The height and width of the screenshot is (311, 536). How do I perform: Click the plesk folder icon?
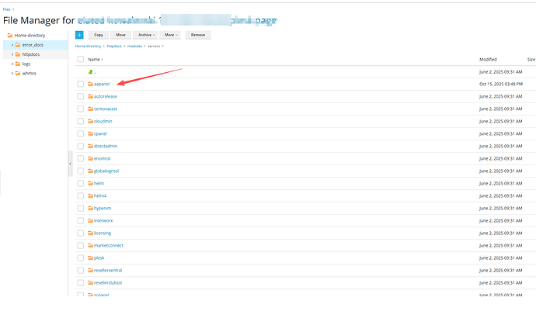coord(90,257)
